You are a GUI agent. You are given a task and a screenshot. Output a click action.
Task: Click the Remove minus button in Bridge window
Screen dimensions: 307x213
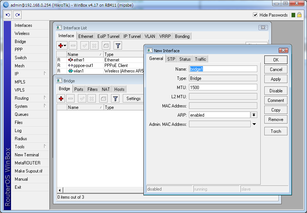pyautogui.click(x=71, y=98)
